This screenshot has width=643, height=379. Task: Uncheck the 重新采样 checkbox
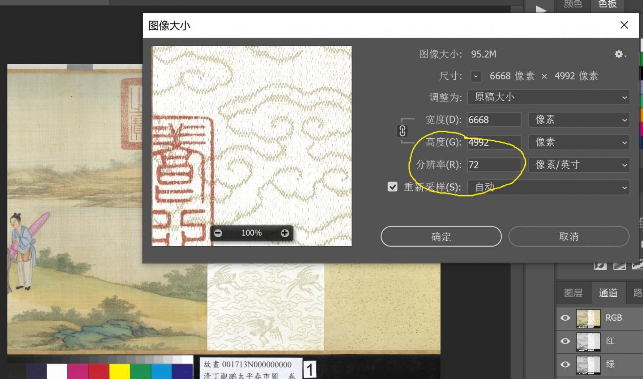392,187
